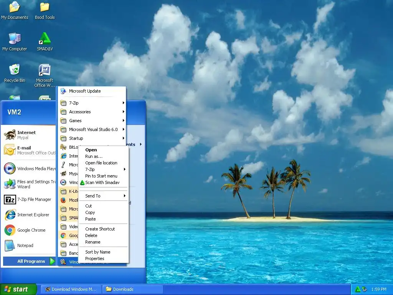Click the Files and Settings Transfer Wizard icon
Viewport: 393px width, 295px height.
[10, 184]
